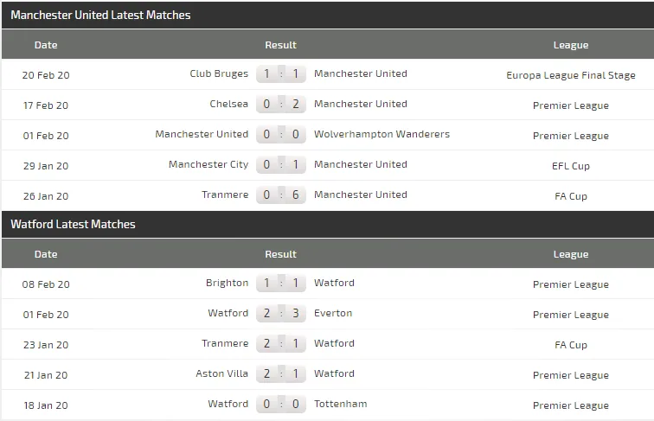Click the Tranmere 0:6 score box

pos(281,195)
